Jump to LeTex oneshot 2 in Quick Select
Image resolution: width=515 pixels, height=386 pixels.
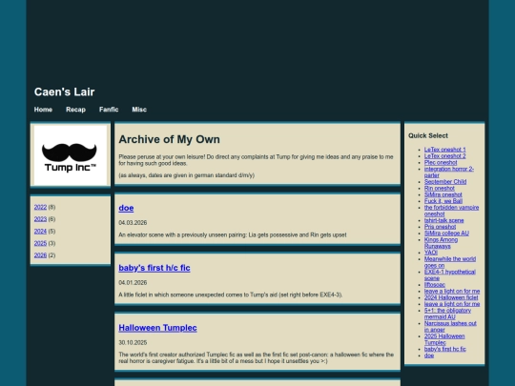(x=444, y=156)
